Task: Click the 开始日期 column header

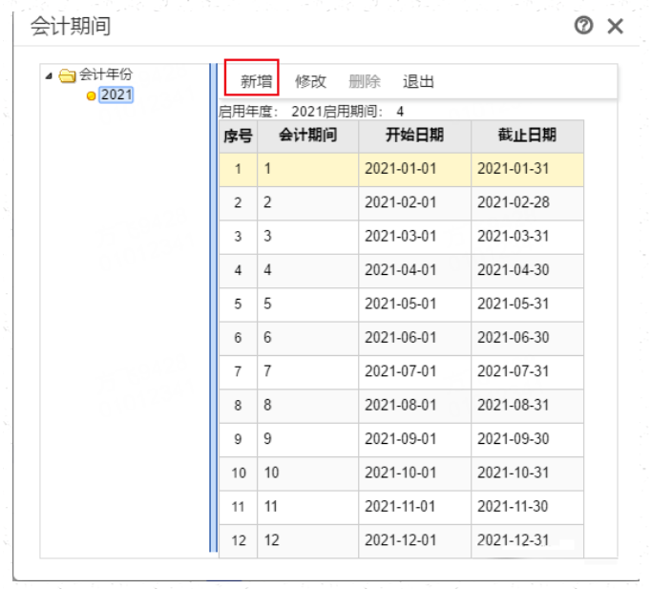Action: (x=415, y=137)
